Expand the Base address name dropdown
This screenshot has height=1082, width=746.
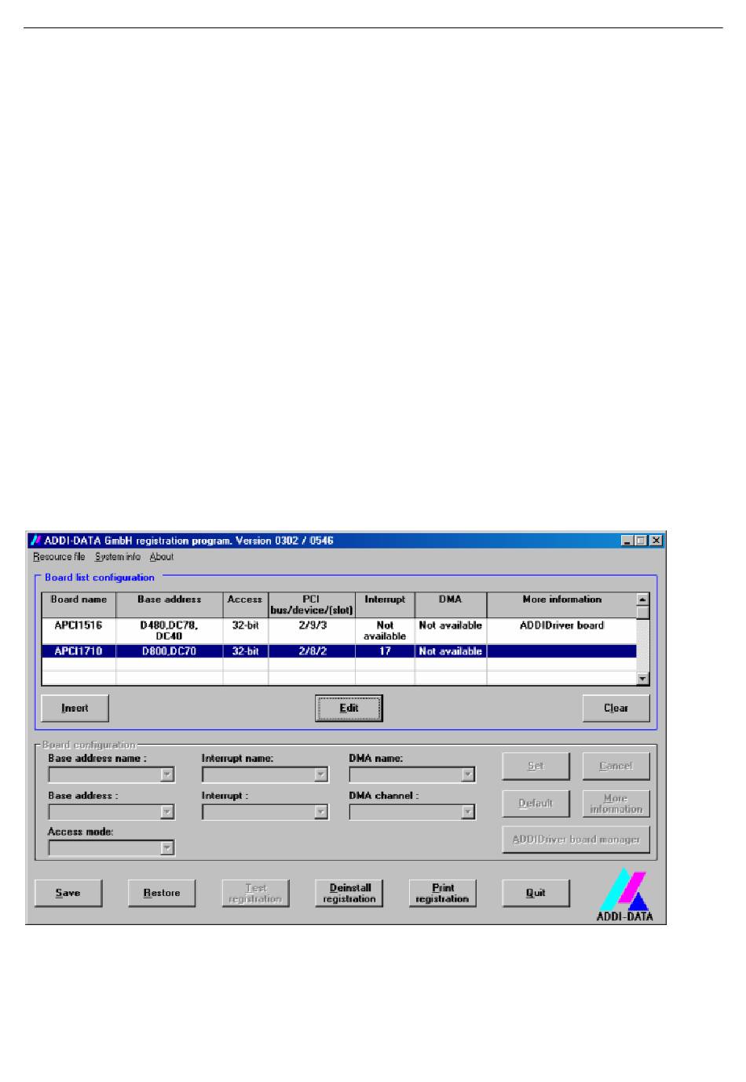click(166, 774)
